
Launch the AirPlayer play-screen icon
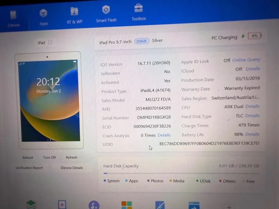pos(62,205)
